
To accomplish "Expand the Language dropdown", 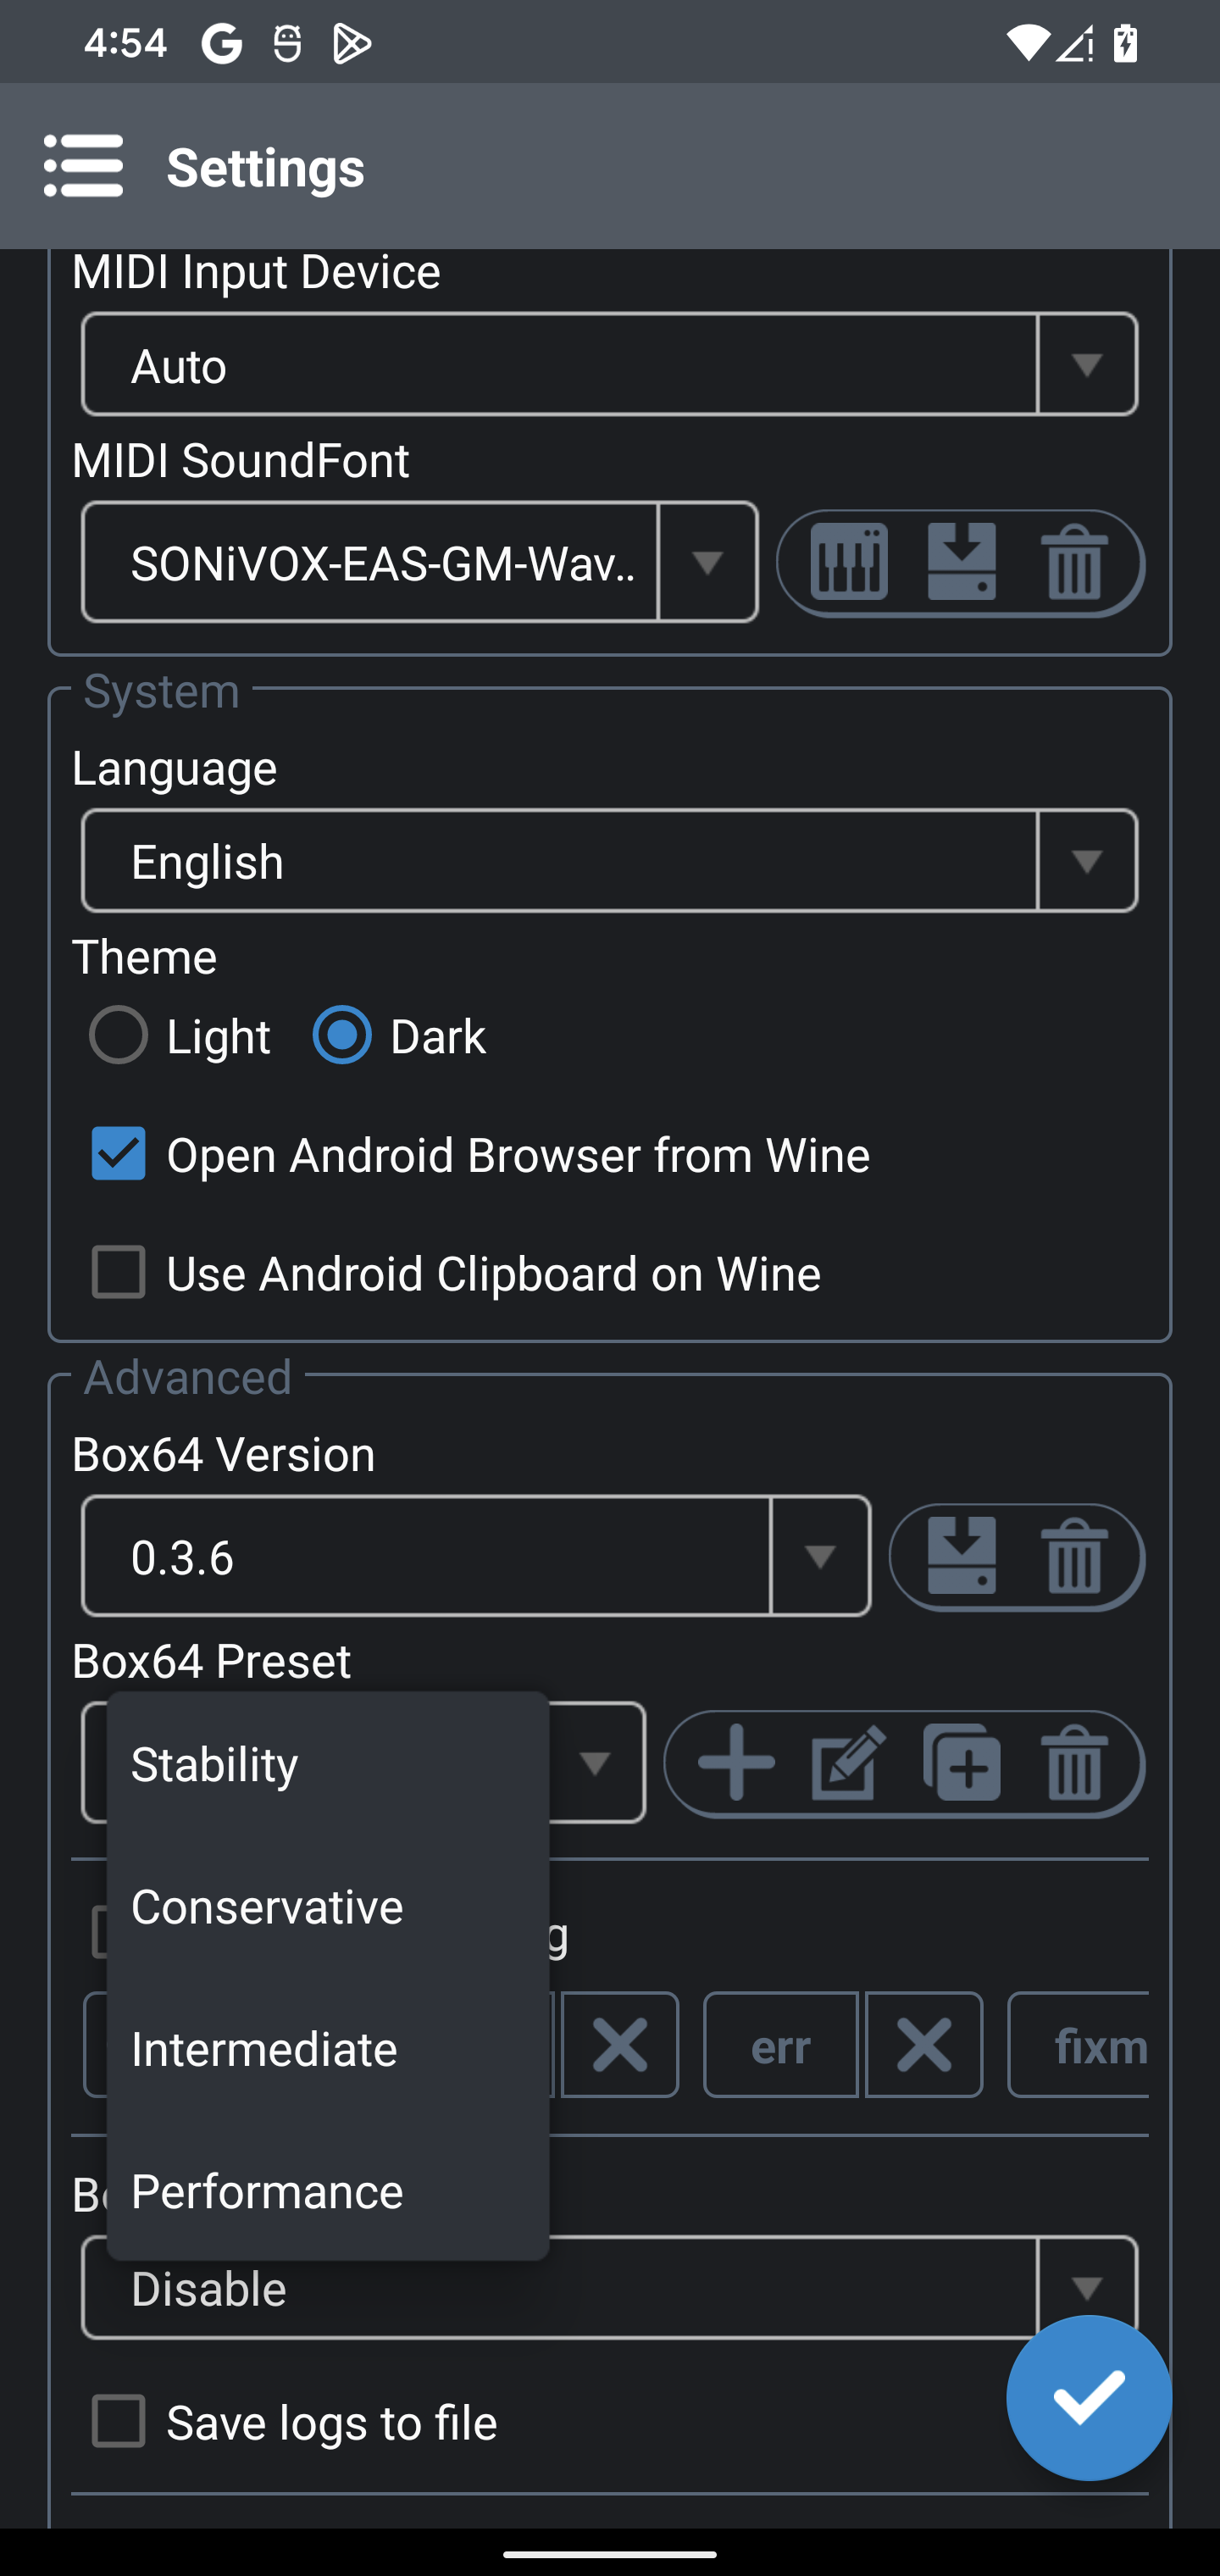I will click(x=609, y=861).
